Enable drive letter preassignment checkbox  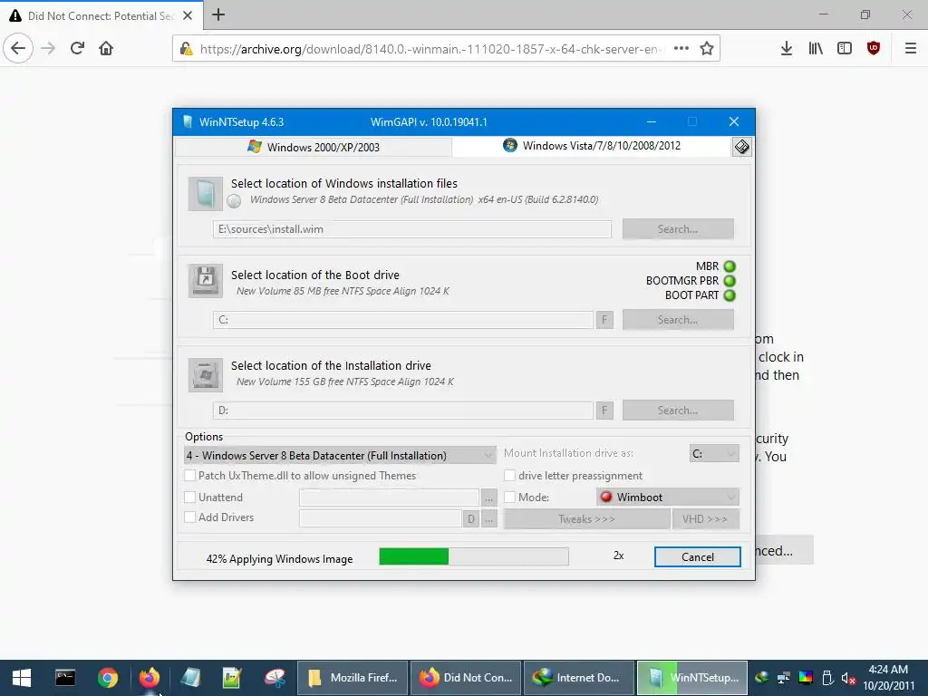click(x=509, y=475)
